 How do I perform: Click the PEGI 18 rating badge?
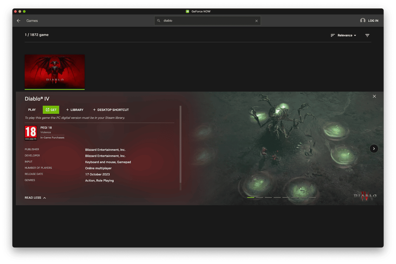click(31, 133)
